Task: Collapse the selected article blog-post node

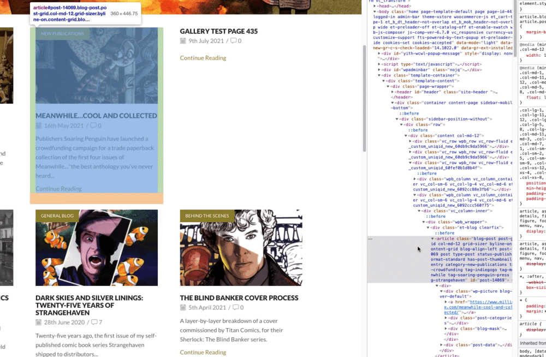Action: click(432, 239)
